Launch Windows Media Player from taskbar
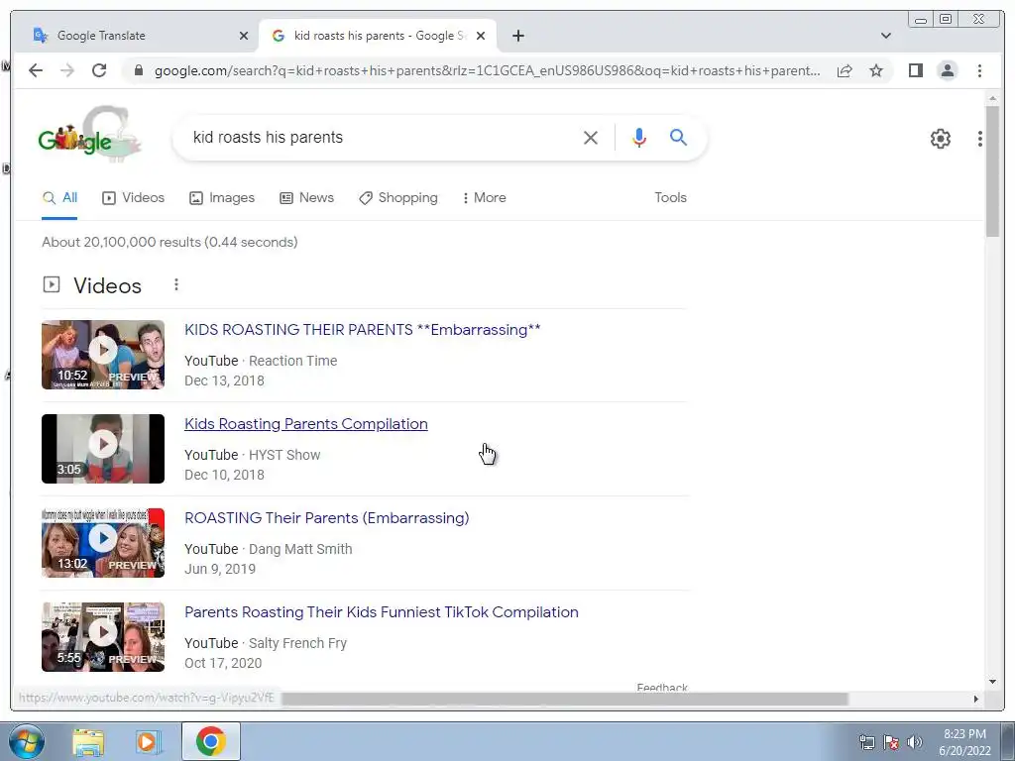Image resolution: width=1015 pixels, height=761 pixels. [x=149, y=741]
